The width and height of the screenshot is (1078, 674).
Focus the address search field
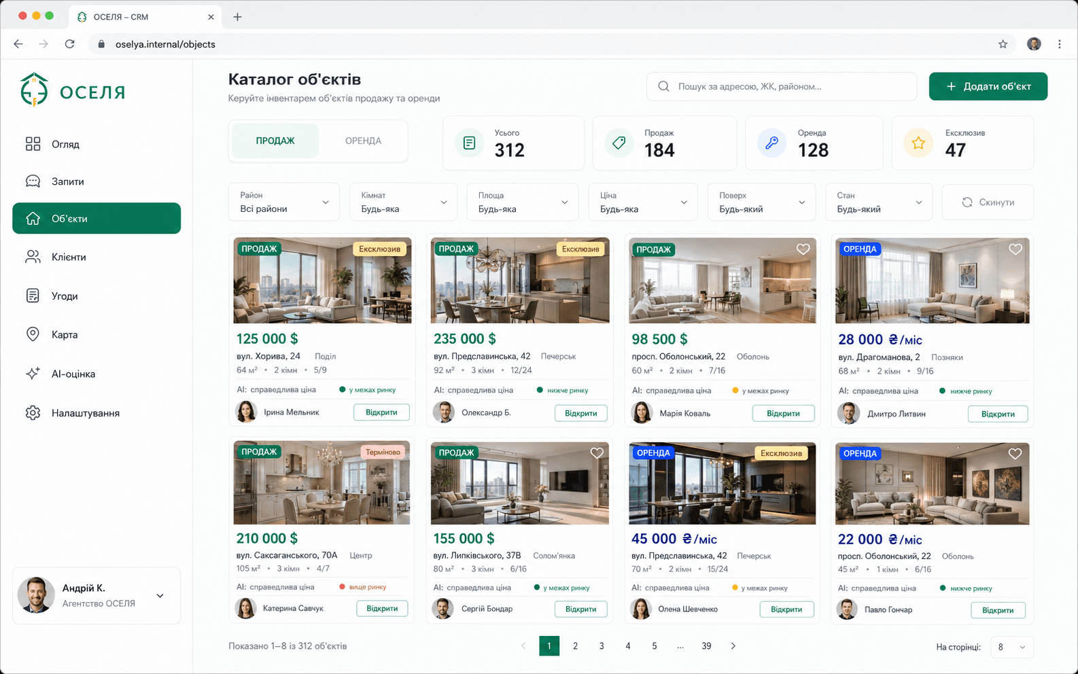[x=782, y=86]
